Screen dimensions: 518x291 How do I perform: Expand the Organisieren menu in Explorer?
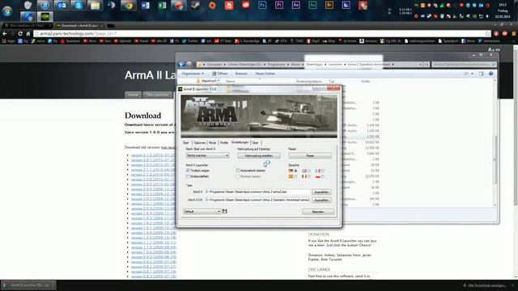click(193, 74)
